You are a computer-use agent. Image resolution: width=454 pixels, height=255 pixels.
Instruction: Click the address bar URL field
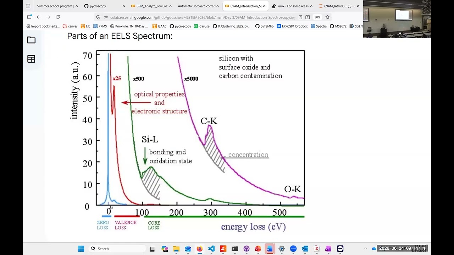click(x=202, y=17)
